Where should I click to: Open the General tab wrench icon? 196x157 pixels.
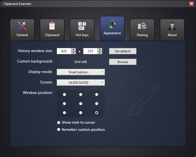(x=22, y=26)
